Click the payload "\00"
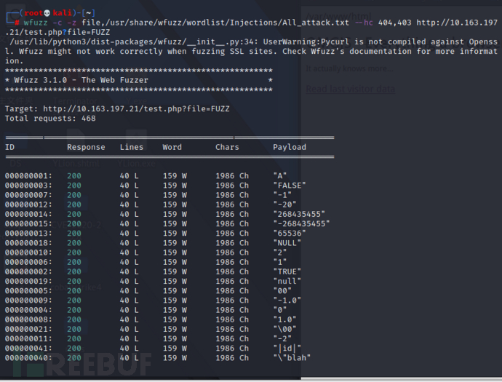Screen dimensions: 502x382 284,329
